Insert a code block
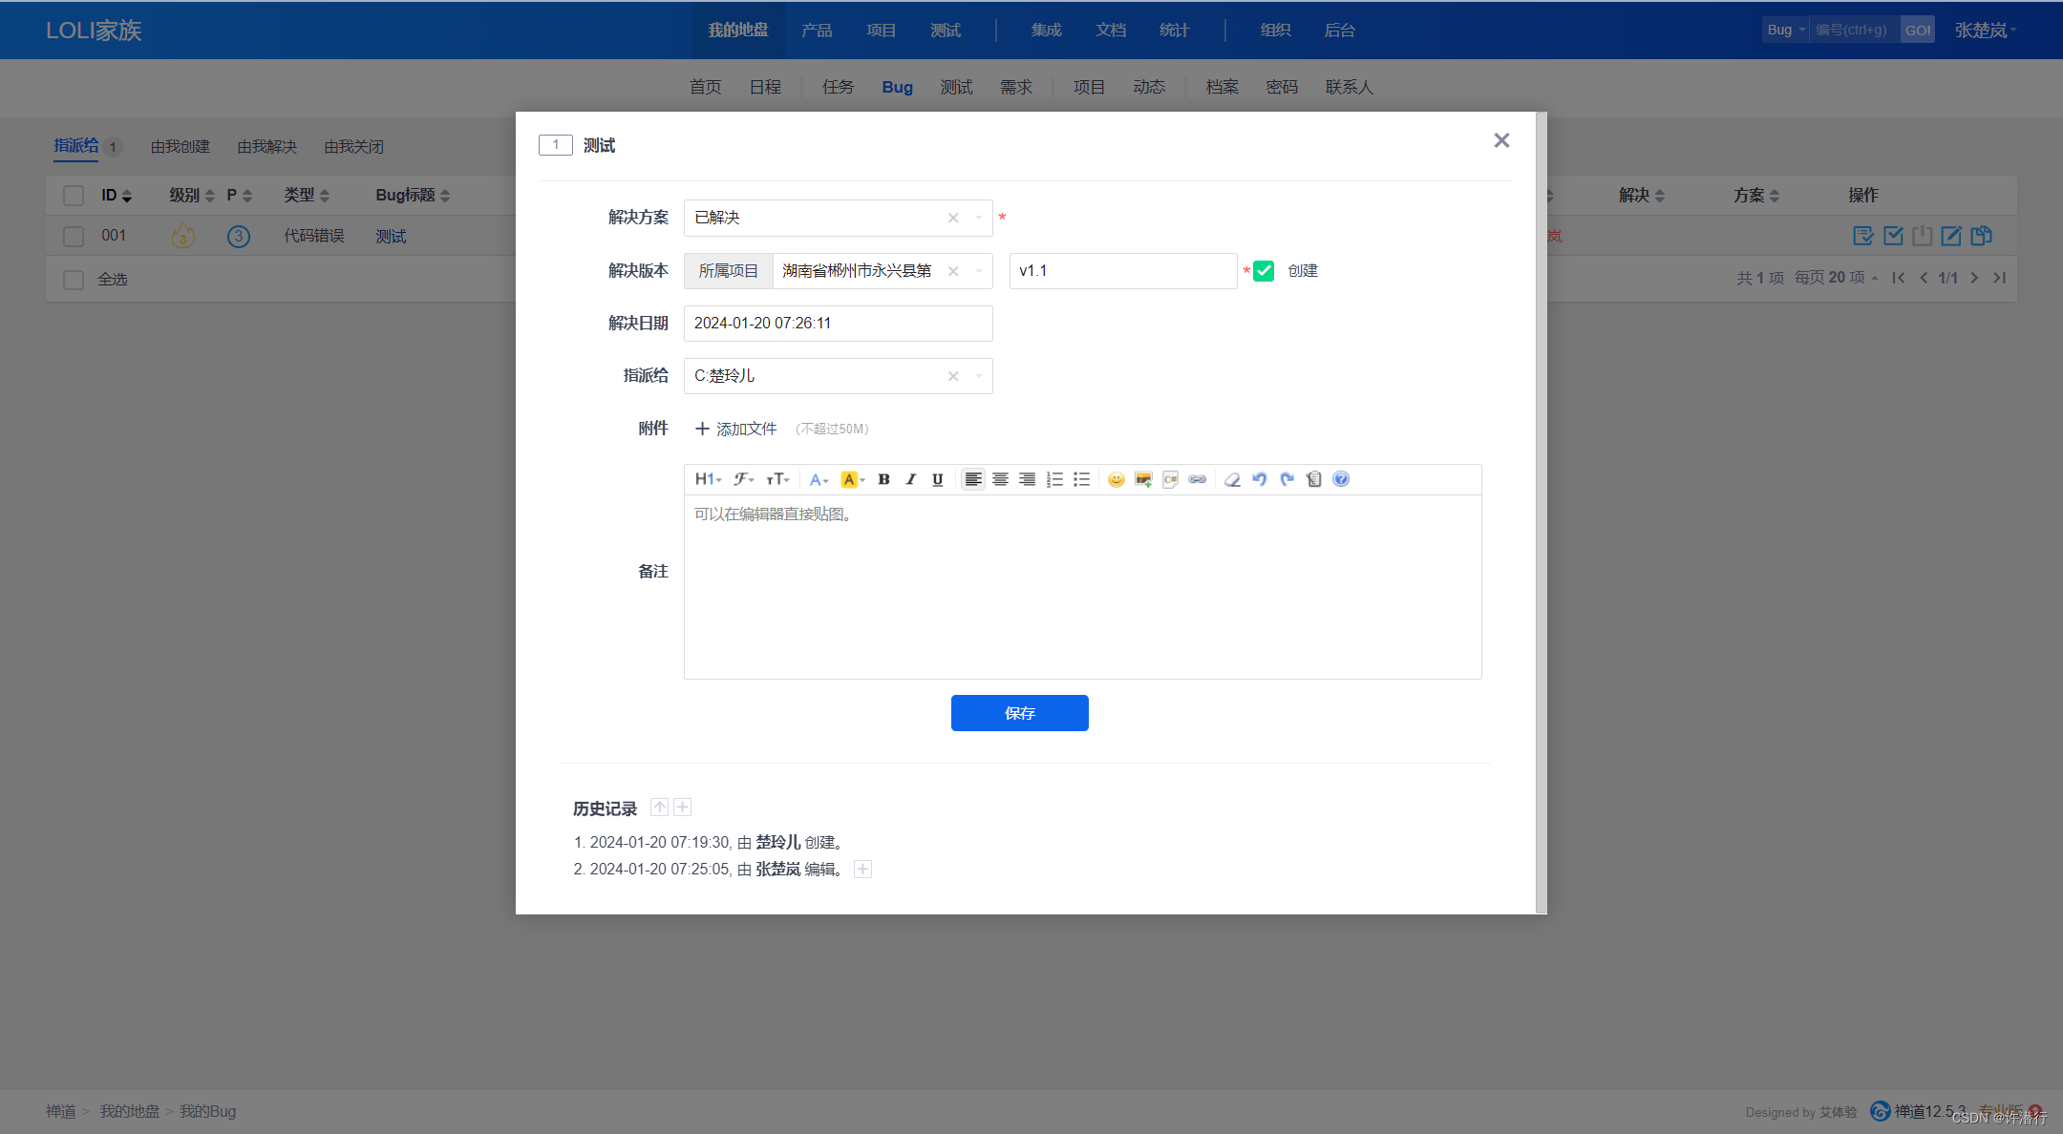This screenshot has width=2063, height=1134. 1170,479
